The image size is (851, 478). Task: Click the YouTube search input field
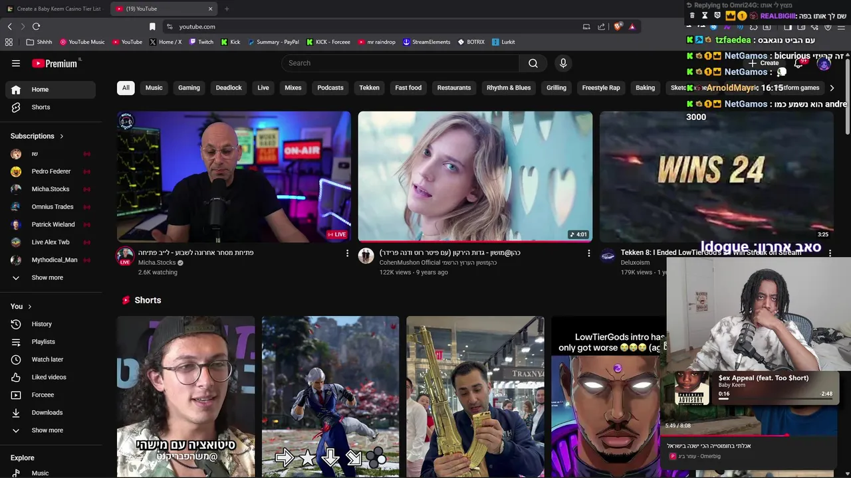[x=400, y=63]
